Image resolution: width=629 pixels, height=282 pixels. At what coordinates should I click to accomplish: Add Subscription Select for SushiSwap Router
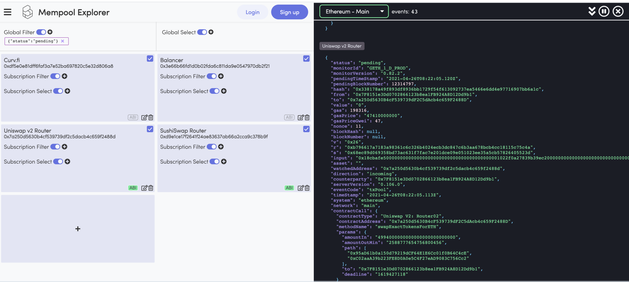pos(224,162)
